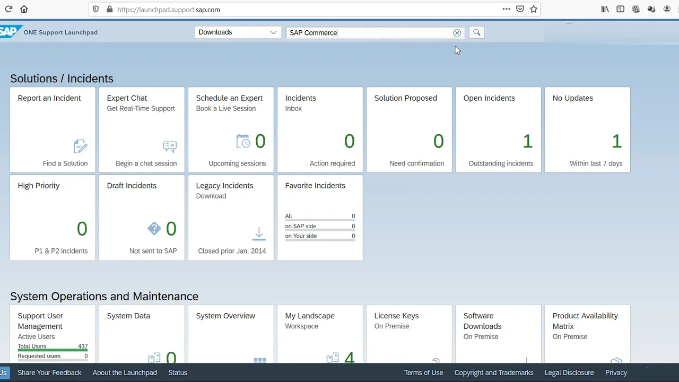Run search with the magnifier button
This screenshot has height=382, width=679.
(476, 32)
